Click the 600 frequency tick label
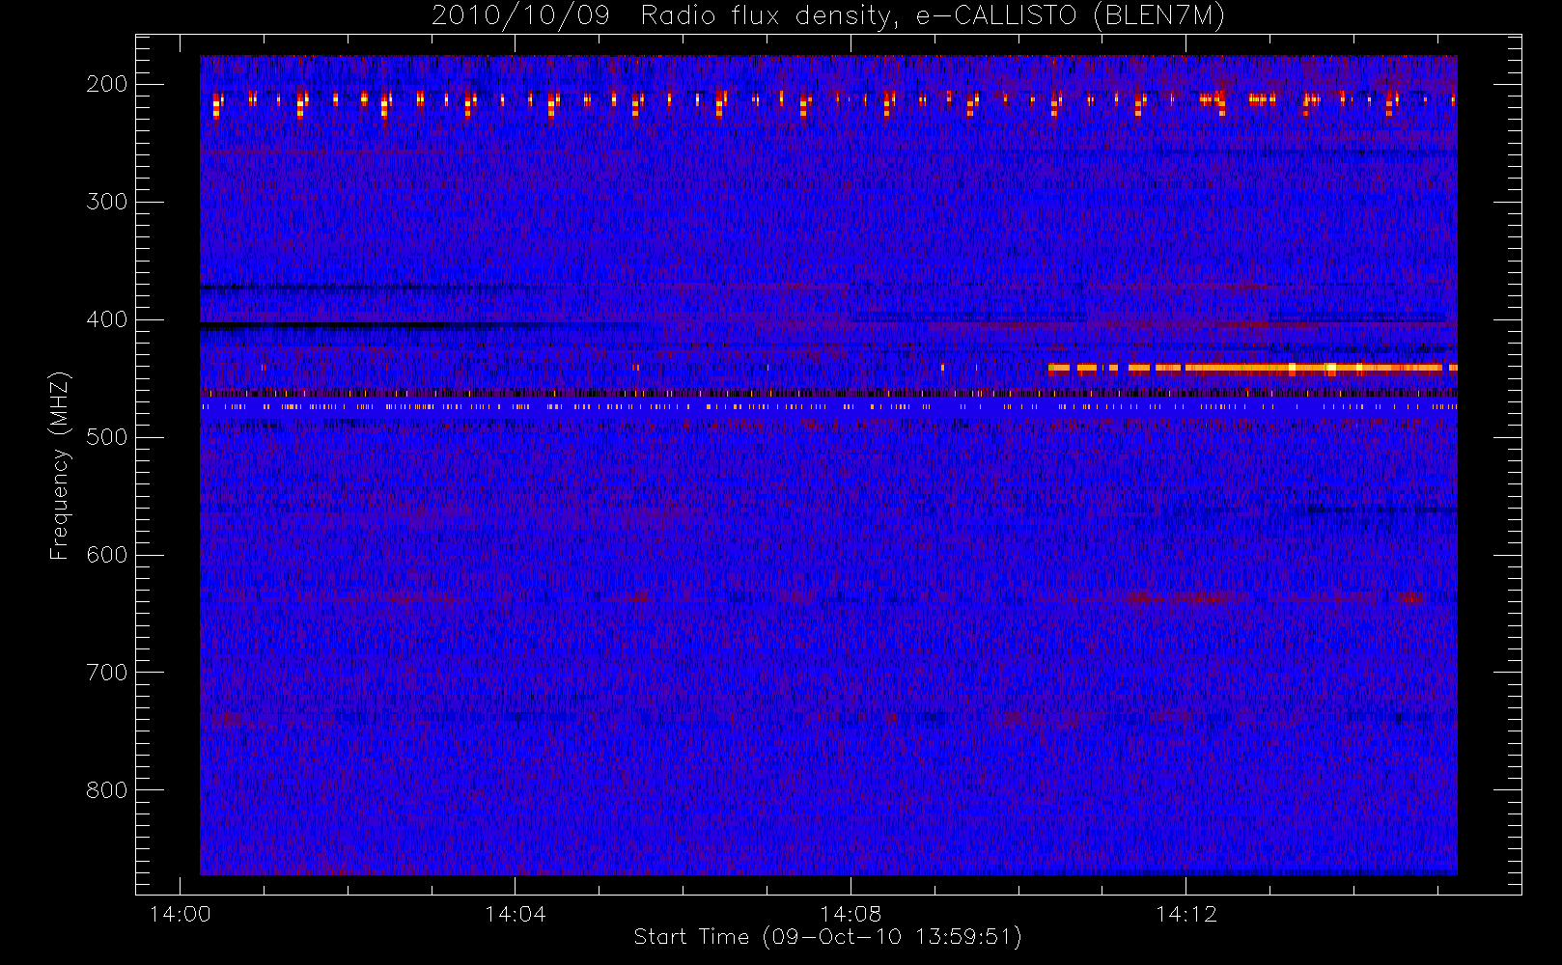This screenshot has width=1562, height=965. point(107,555)
